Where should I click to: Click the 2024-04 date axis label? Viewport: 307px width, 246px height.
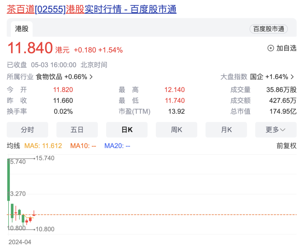coord(20,242)
